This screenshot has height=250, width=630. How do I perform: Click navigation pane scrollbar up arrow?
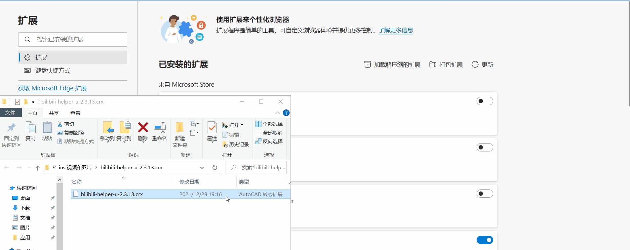59,180
